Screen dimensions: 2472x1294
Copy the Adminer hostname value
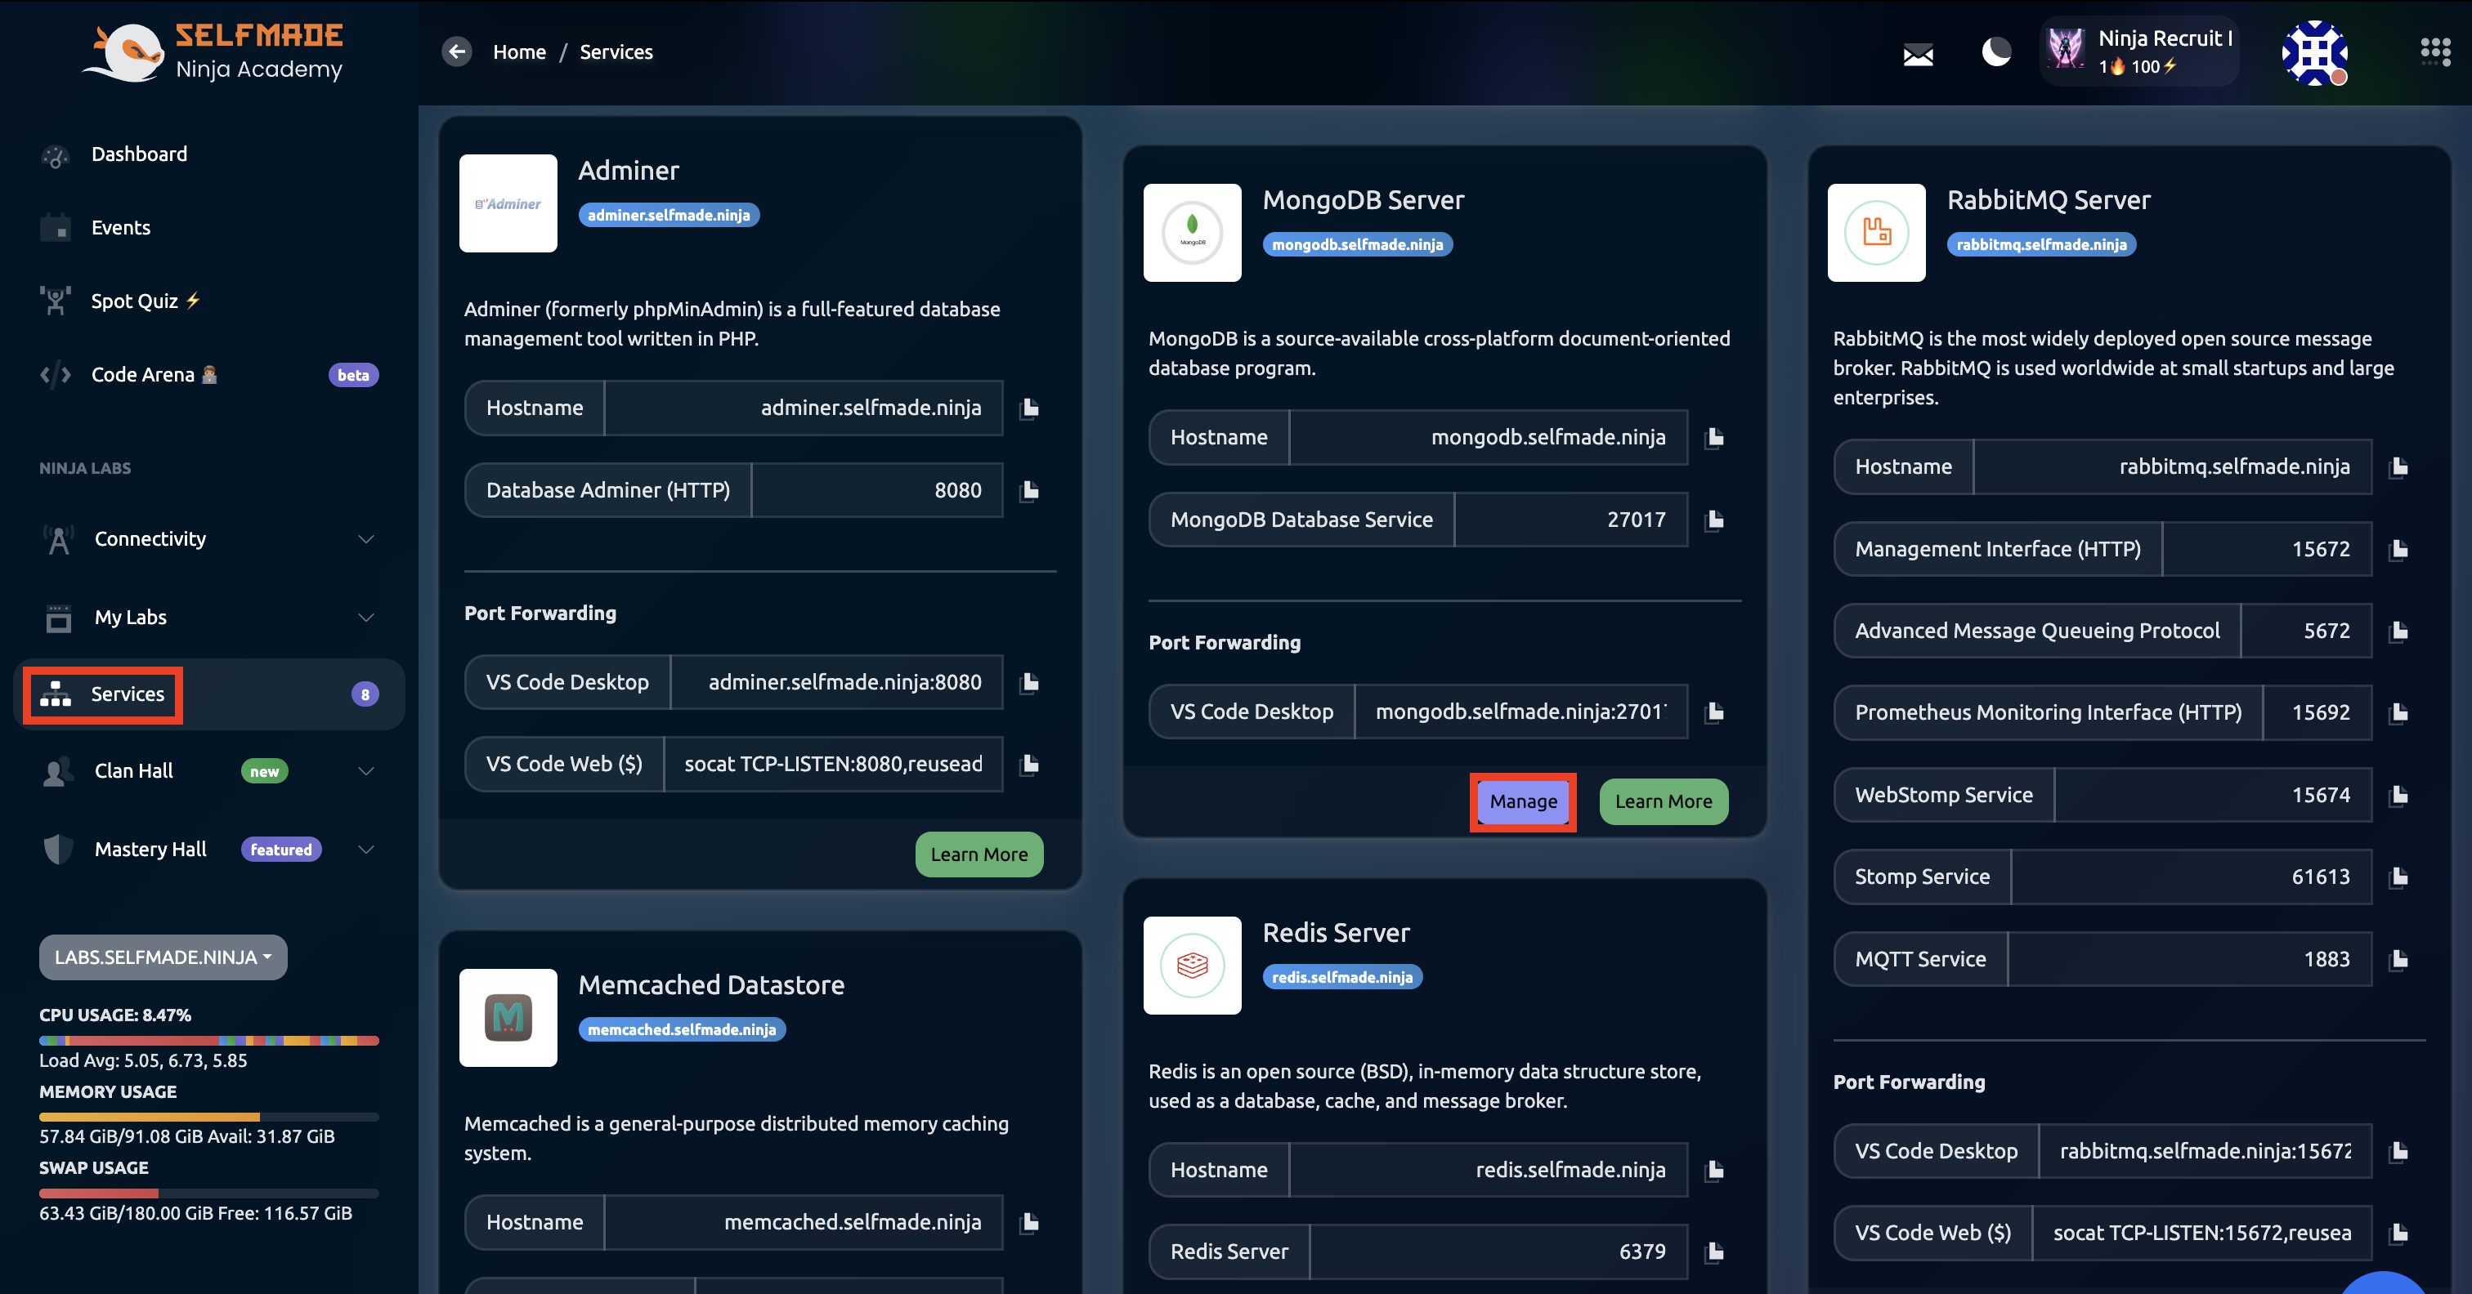click(x=1030, y=408)
